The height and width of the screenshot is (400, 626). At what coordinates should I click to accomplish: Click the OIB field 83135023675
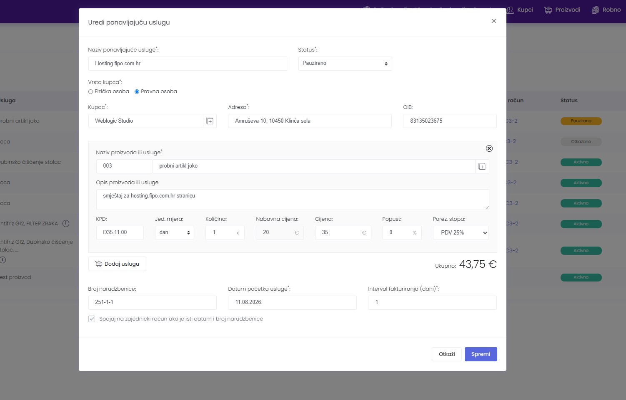coord(450,121)
